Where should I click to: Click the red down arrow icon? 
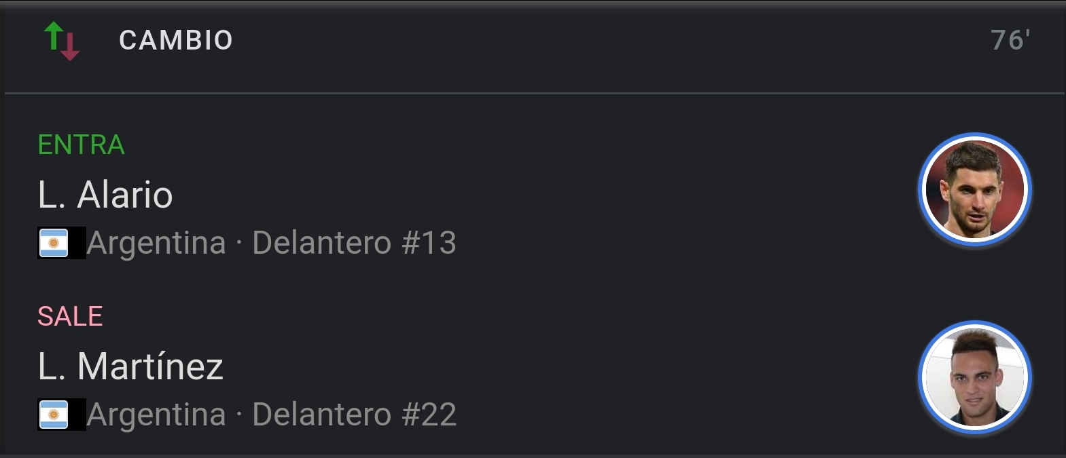[x=70, y=47]
